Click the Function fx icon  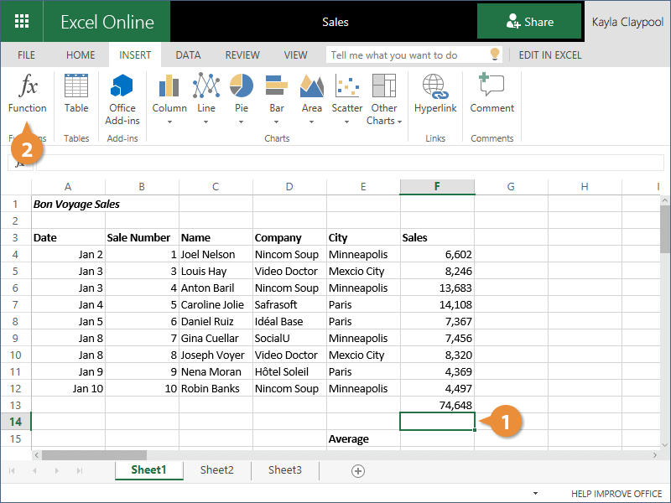(x=28, y=87)
